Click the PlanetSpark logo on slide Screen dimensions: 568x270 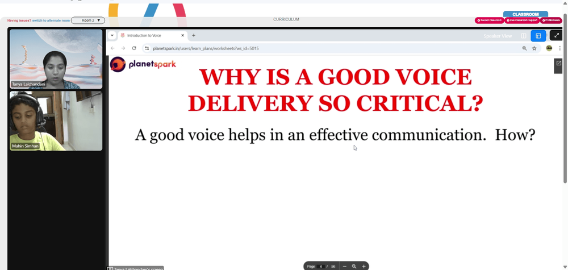[x=143, y=64]
